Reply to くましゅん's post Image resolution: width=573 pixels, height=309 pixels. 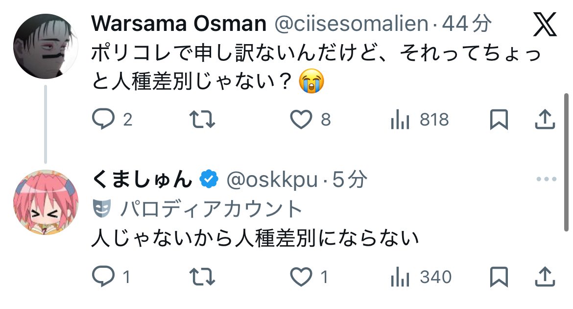pyautogui.click(x=103, y=278)
